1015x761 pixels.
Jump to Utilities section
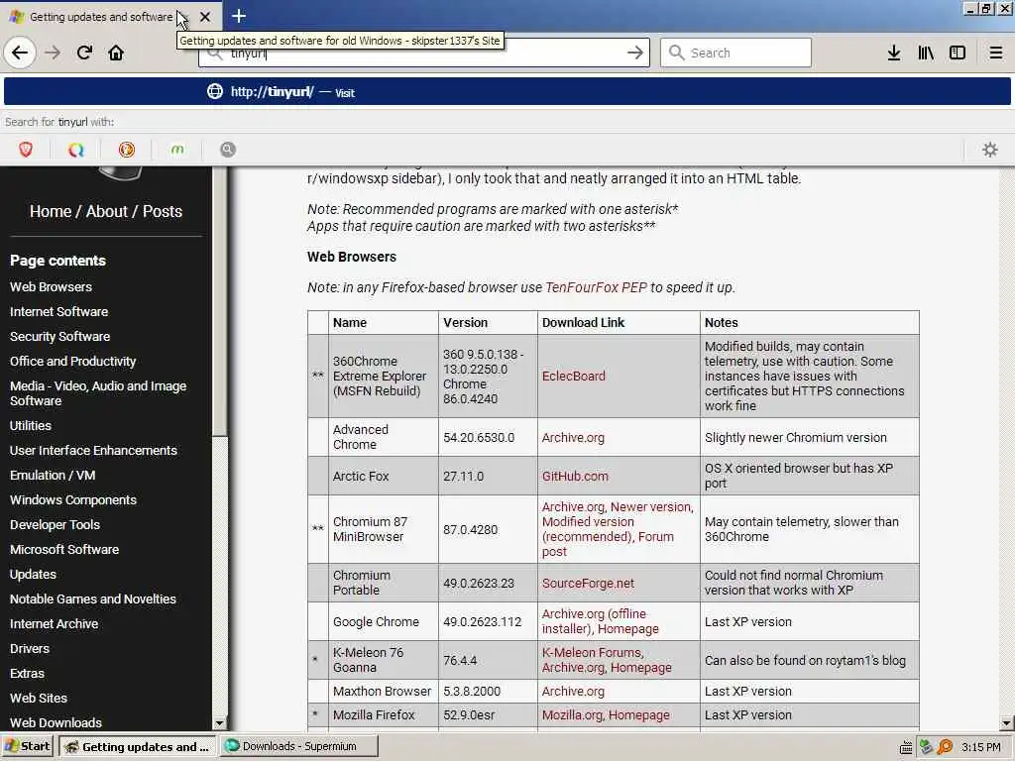coord(31,426)
